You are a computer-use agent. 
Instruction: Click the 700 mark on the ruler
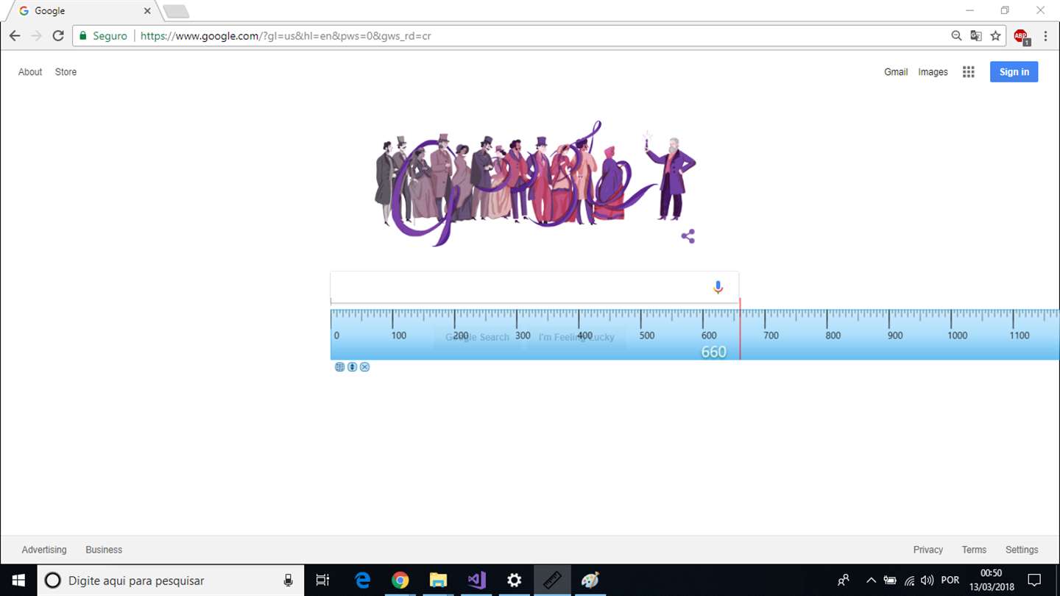pyautogui.click(x=771, y=336)
